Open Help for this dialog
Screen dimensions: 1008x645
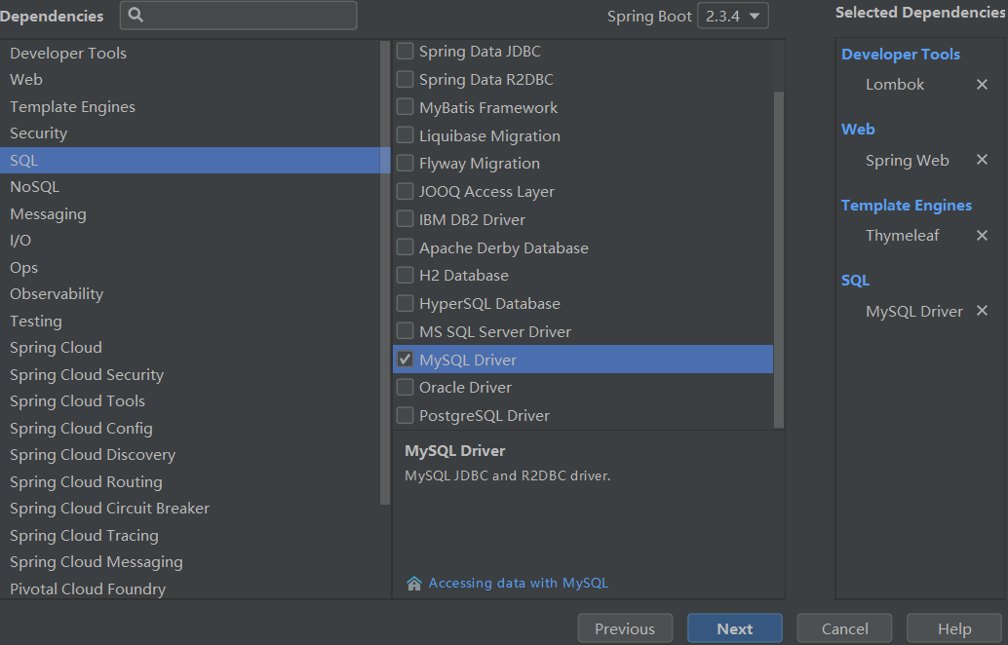[x=954, y=628]
